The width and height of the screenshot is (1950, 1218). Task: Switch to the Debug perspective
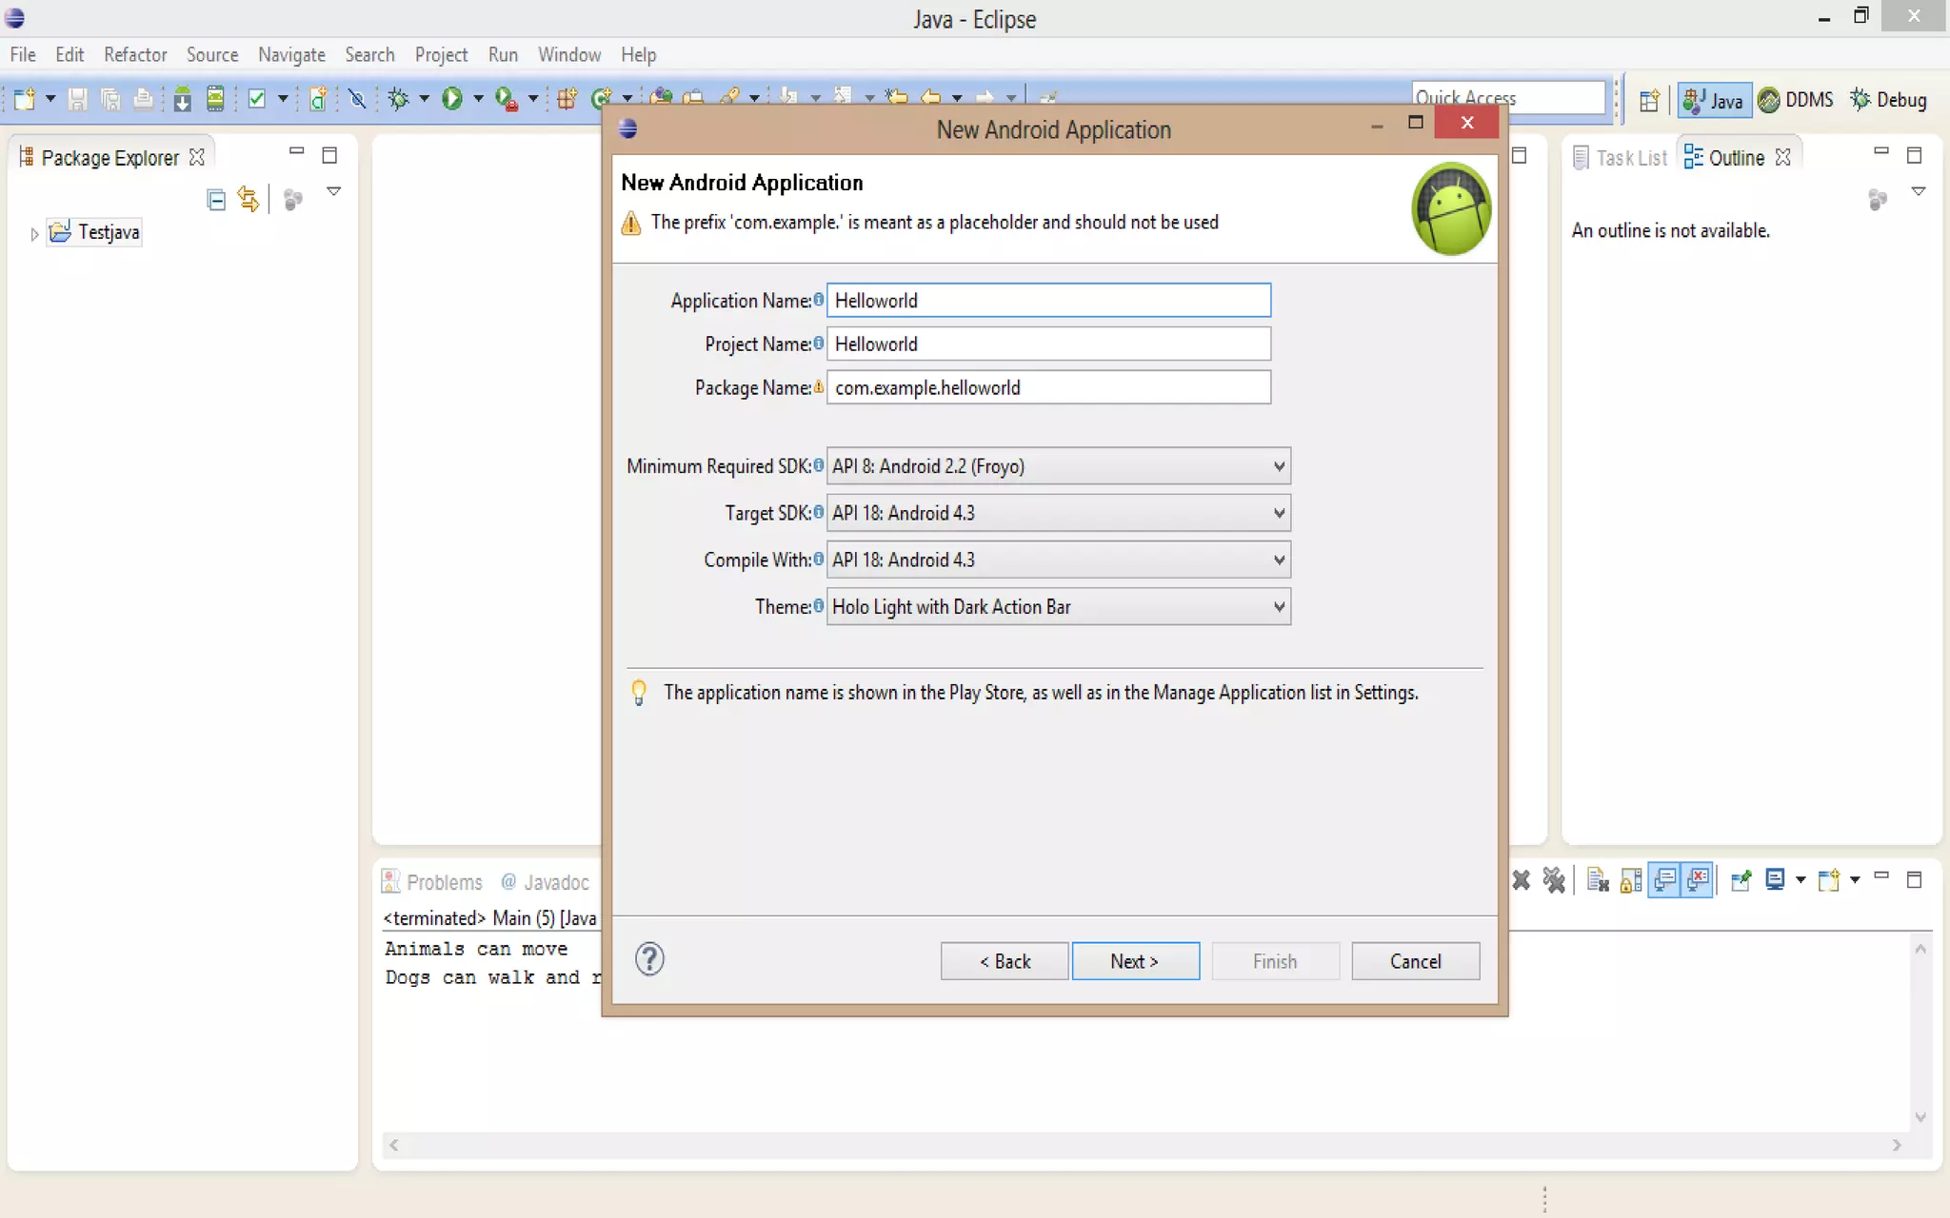[x=1889, y=100]
